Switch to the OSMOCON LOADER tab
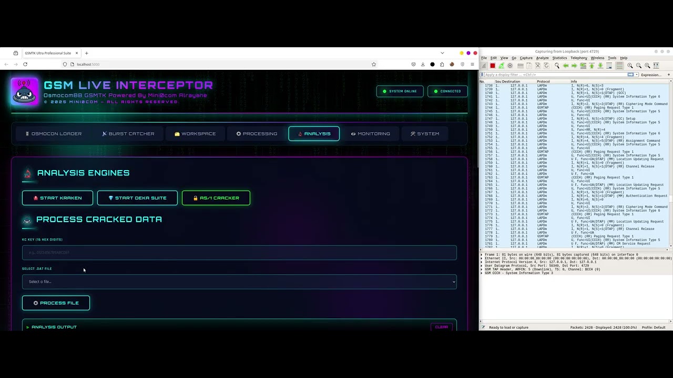The width and height of the screenshot is (673, 378). (54, 133)
